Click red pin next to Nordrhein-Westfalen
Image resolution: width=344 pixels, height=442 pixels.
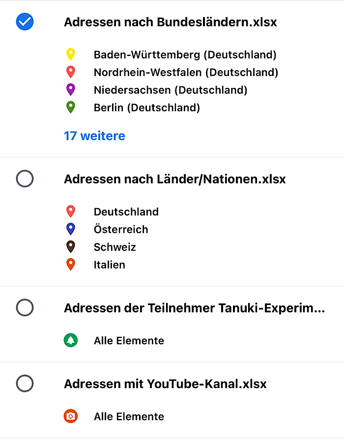coord(71,72)
